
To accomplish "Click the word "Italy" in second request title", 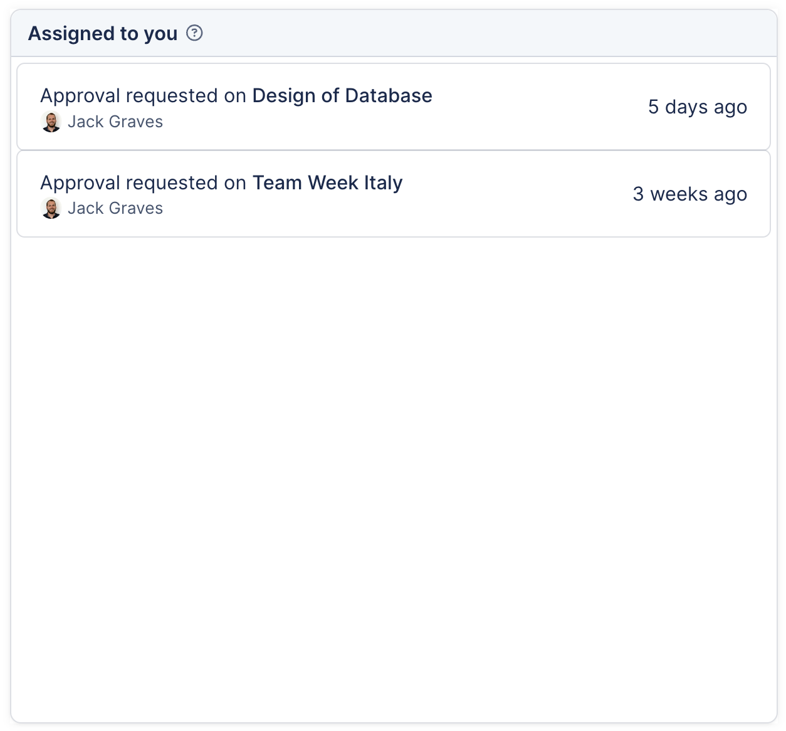I will click(383, 182).
